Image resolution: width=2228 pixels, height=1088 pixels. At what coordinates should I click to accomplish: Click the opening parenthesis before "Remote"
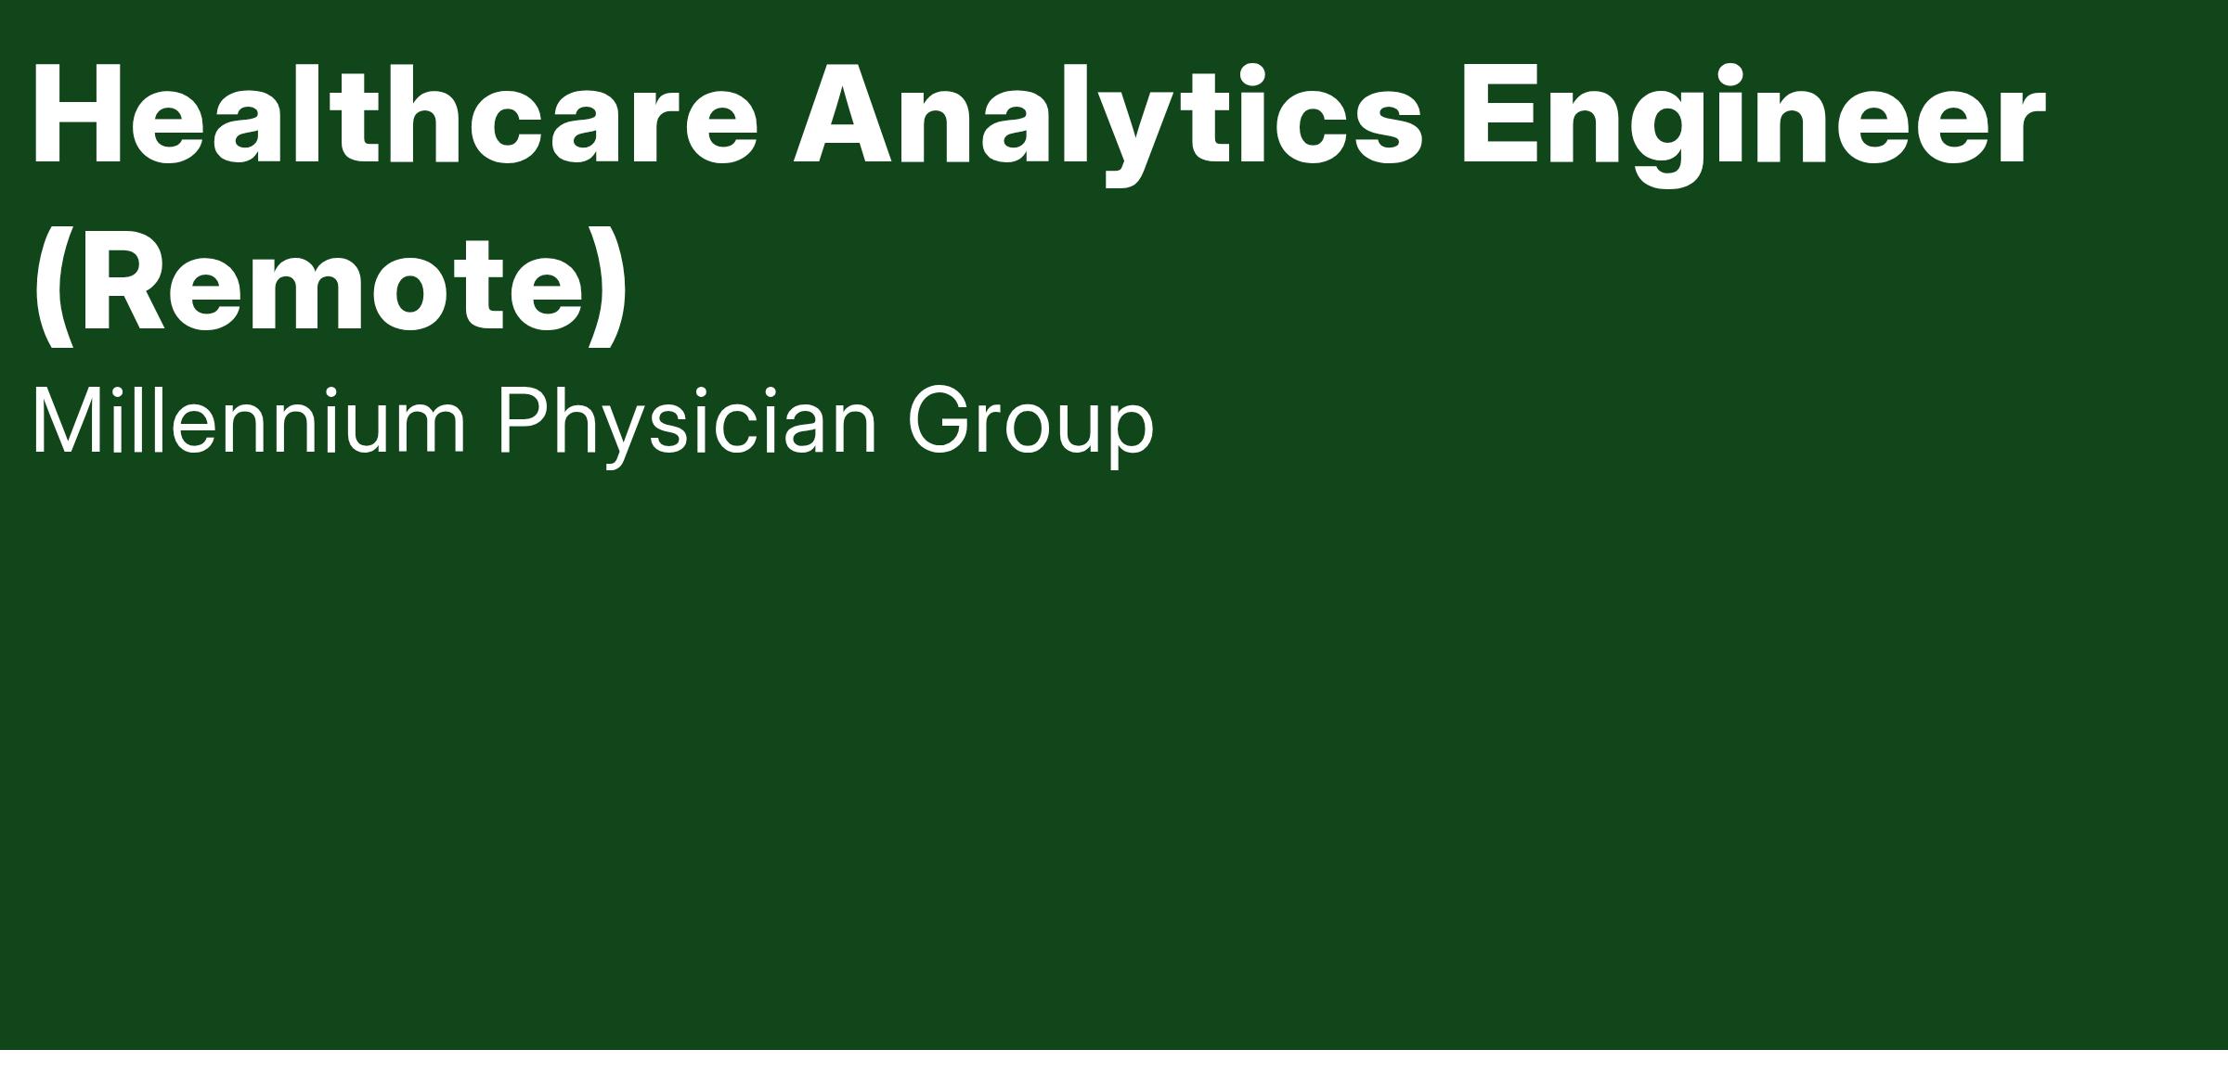tap(53, 286)
